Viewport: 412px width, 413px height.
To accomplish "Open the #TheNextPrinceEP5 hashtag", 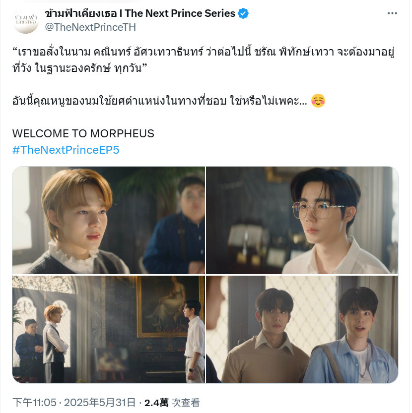I will click(66, 150).
